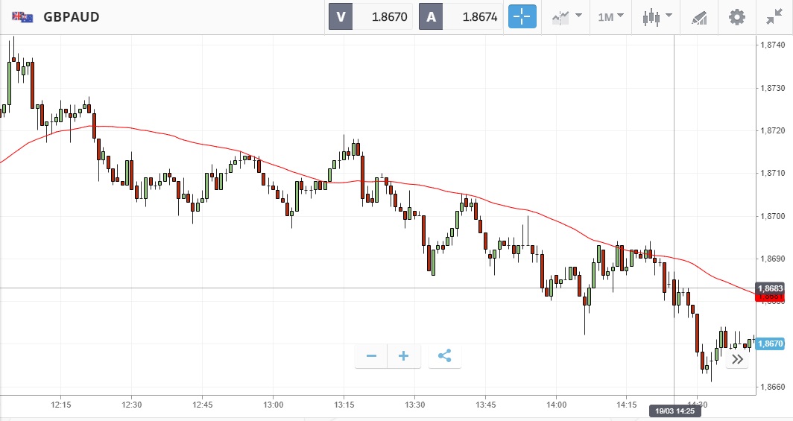Click the GBPAUD flag icon

click(22, 16)
